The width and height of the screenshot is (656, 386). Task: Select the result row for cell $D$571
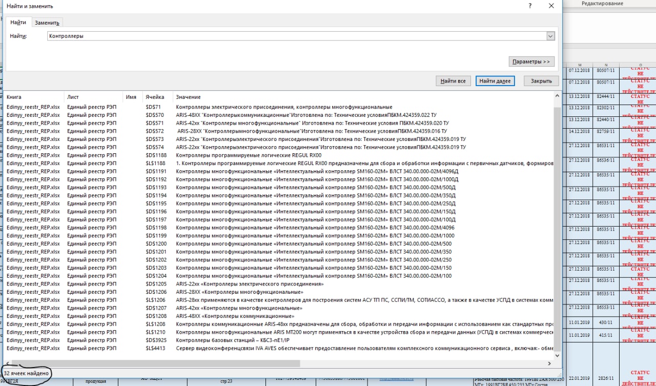click(279, 123)
